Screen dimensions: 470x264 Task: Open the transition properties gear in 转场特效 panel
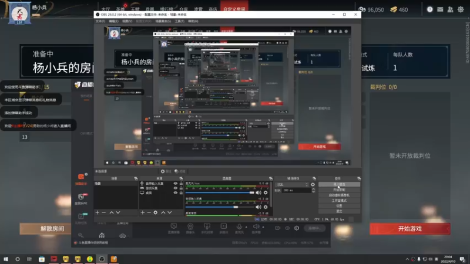tap(313, 185)
